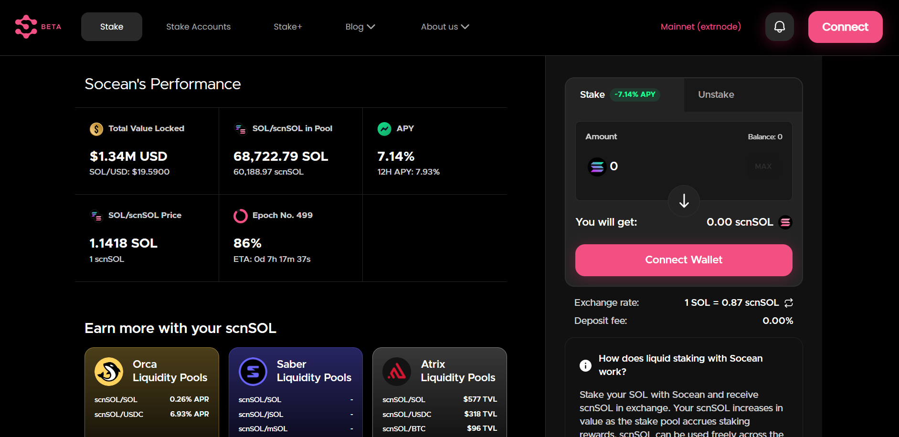Click the Epoch progress ring icon

[241, 216]
